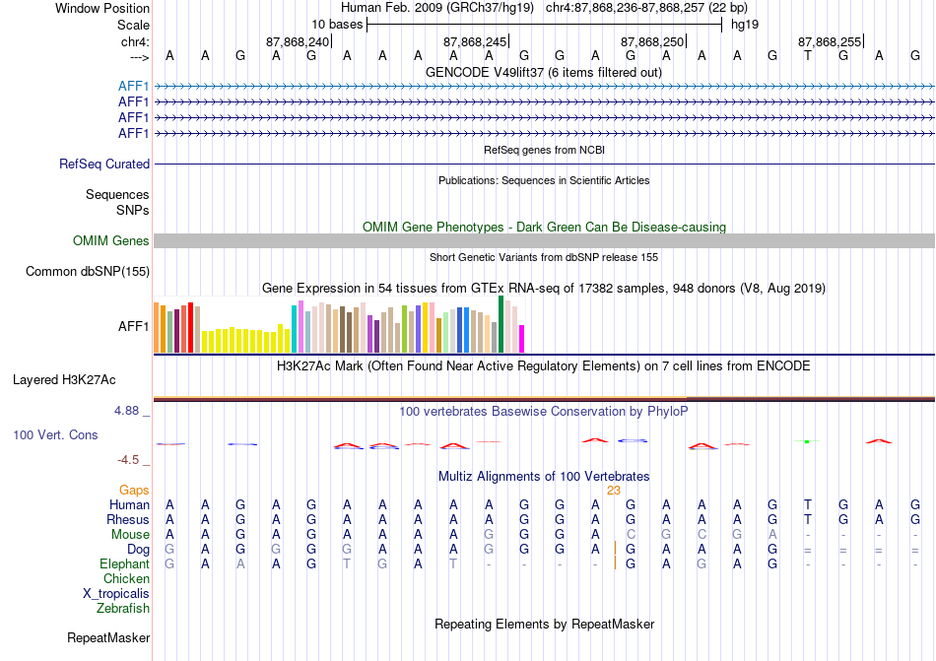Open the Zebrafish species label
The height and width of the screenshot is (661, 936).
pos(123,609)
